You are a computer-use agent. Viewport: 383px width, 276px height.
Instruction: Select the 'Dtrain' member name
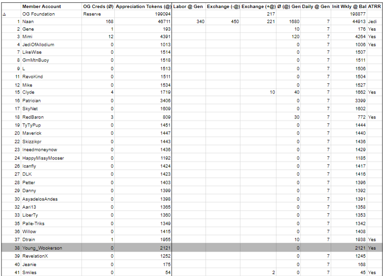click(29, 240)
